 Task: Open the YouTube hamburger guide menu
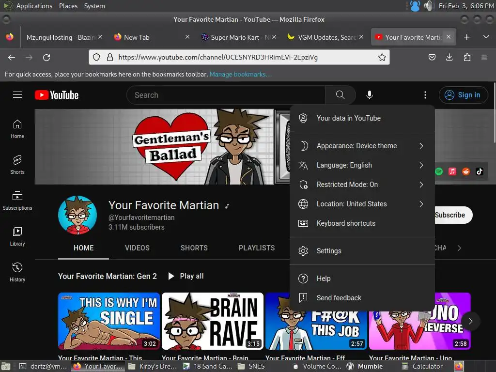coord(17,95)
